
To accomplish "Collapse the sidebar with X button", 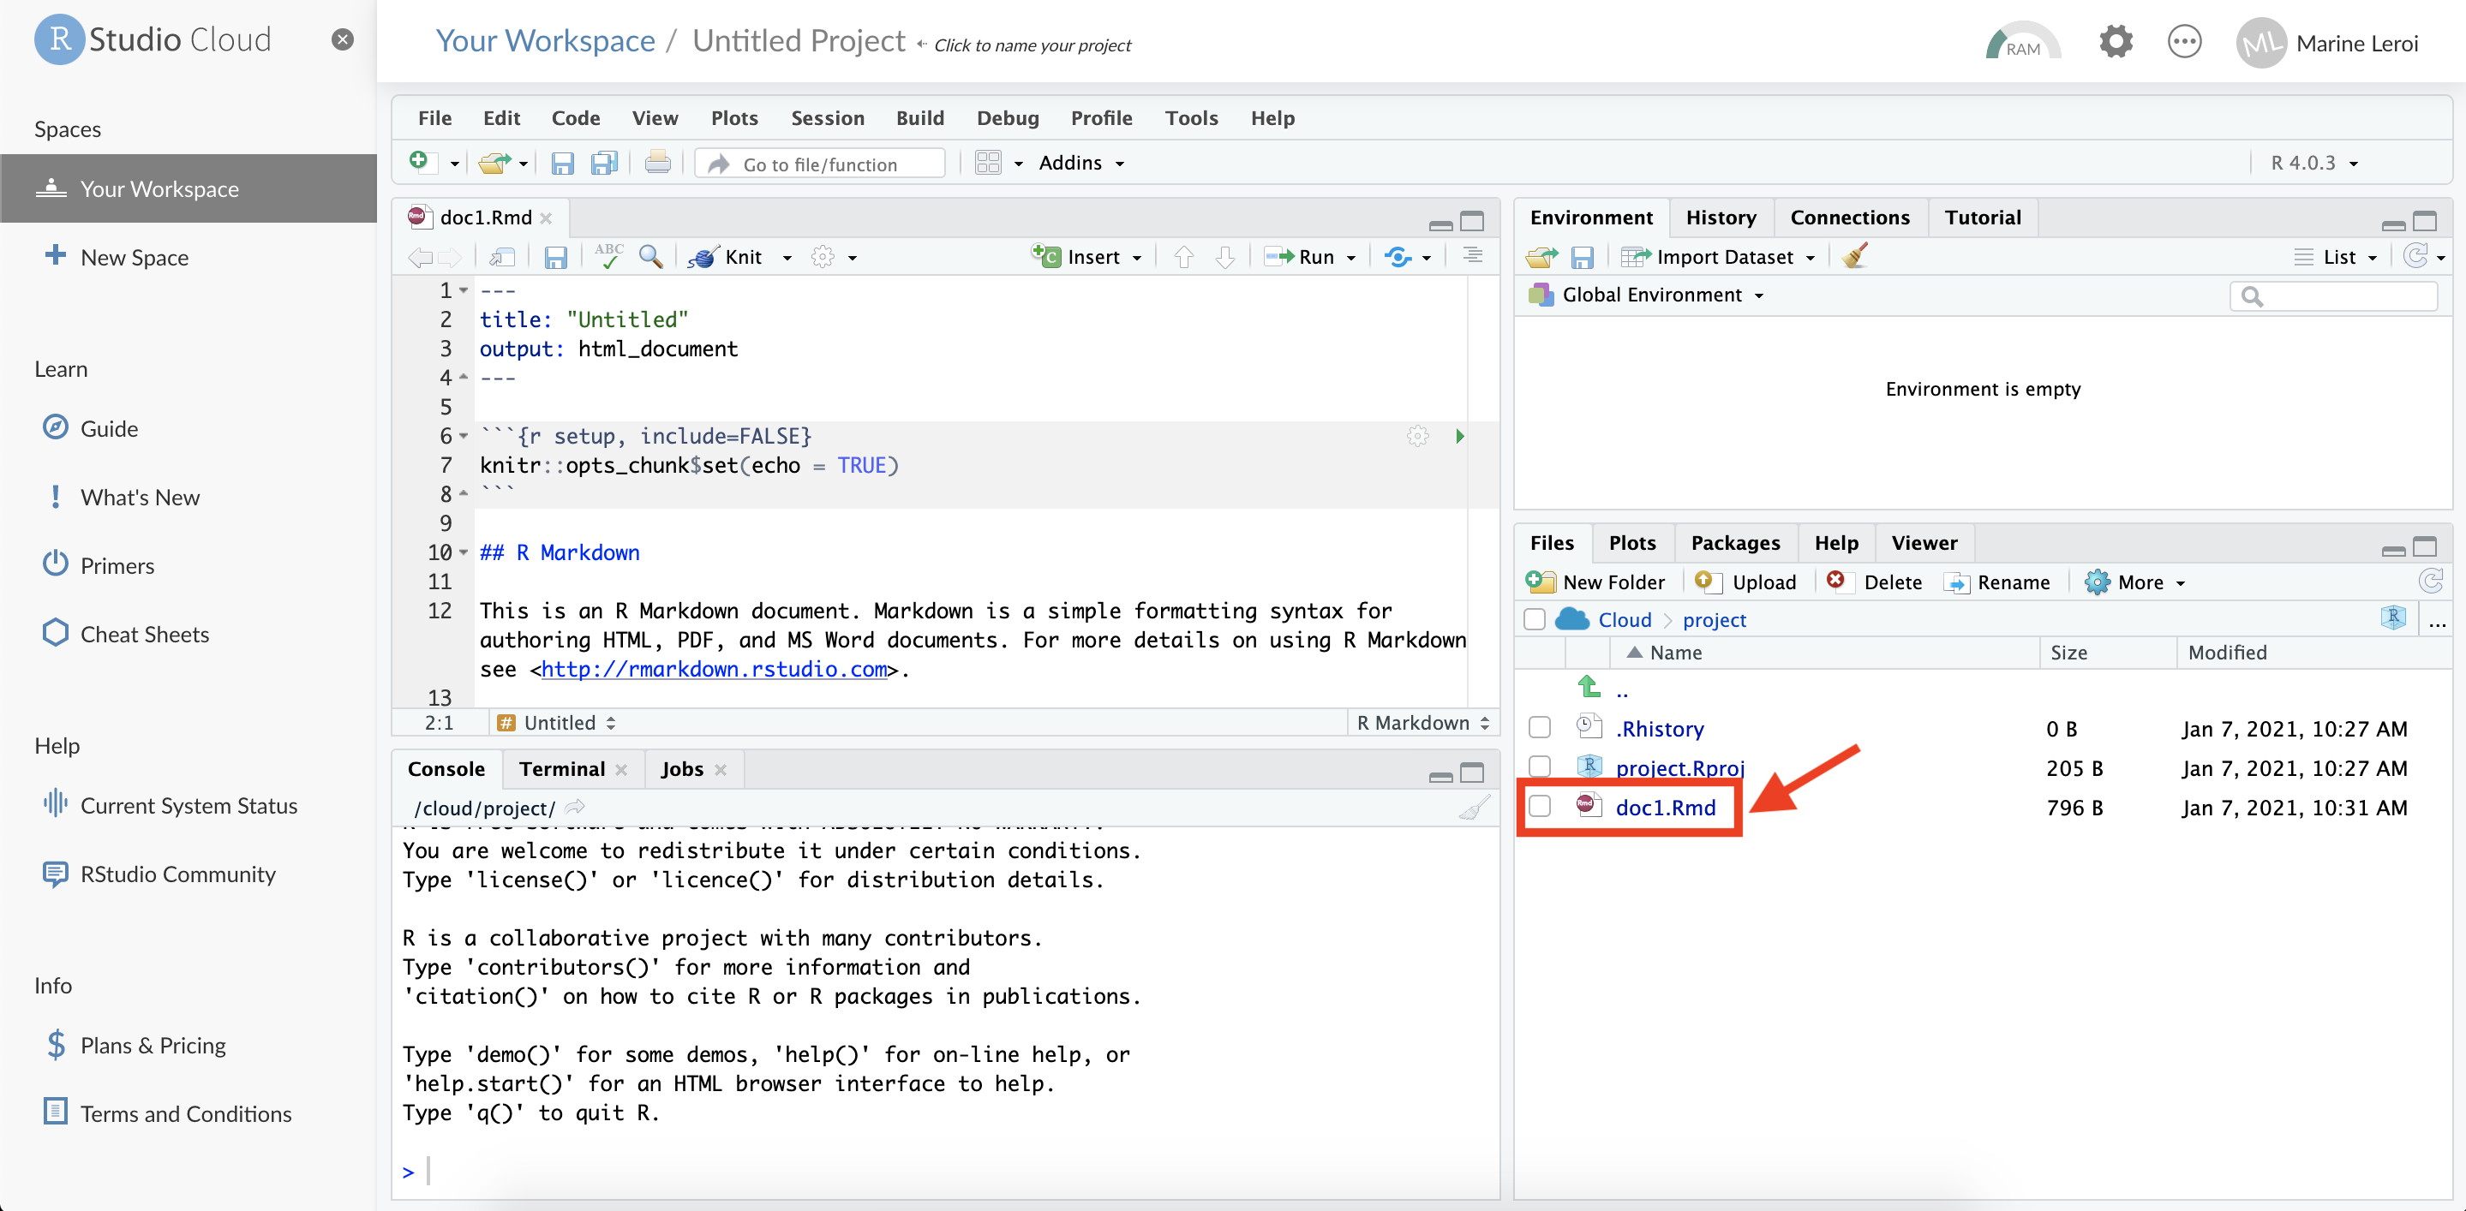I will [x=343, y=39].
